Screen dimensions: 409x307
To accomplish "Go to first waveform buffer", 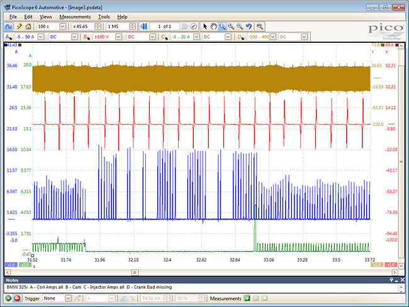I will coord(143,26).
